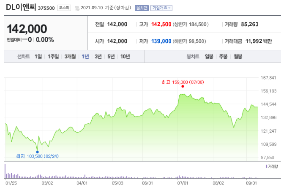Click the 0.00% change value
The width and height of the screenshot is (281, 193).
pos(45,40)
